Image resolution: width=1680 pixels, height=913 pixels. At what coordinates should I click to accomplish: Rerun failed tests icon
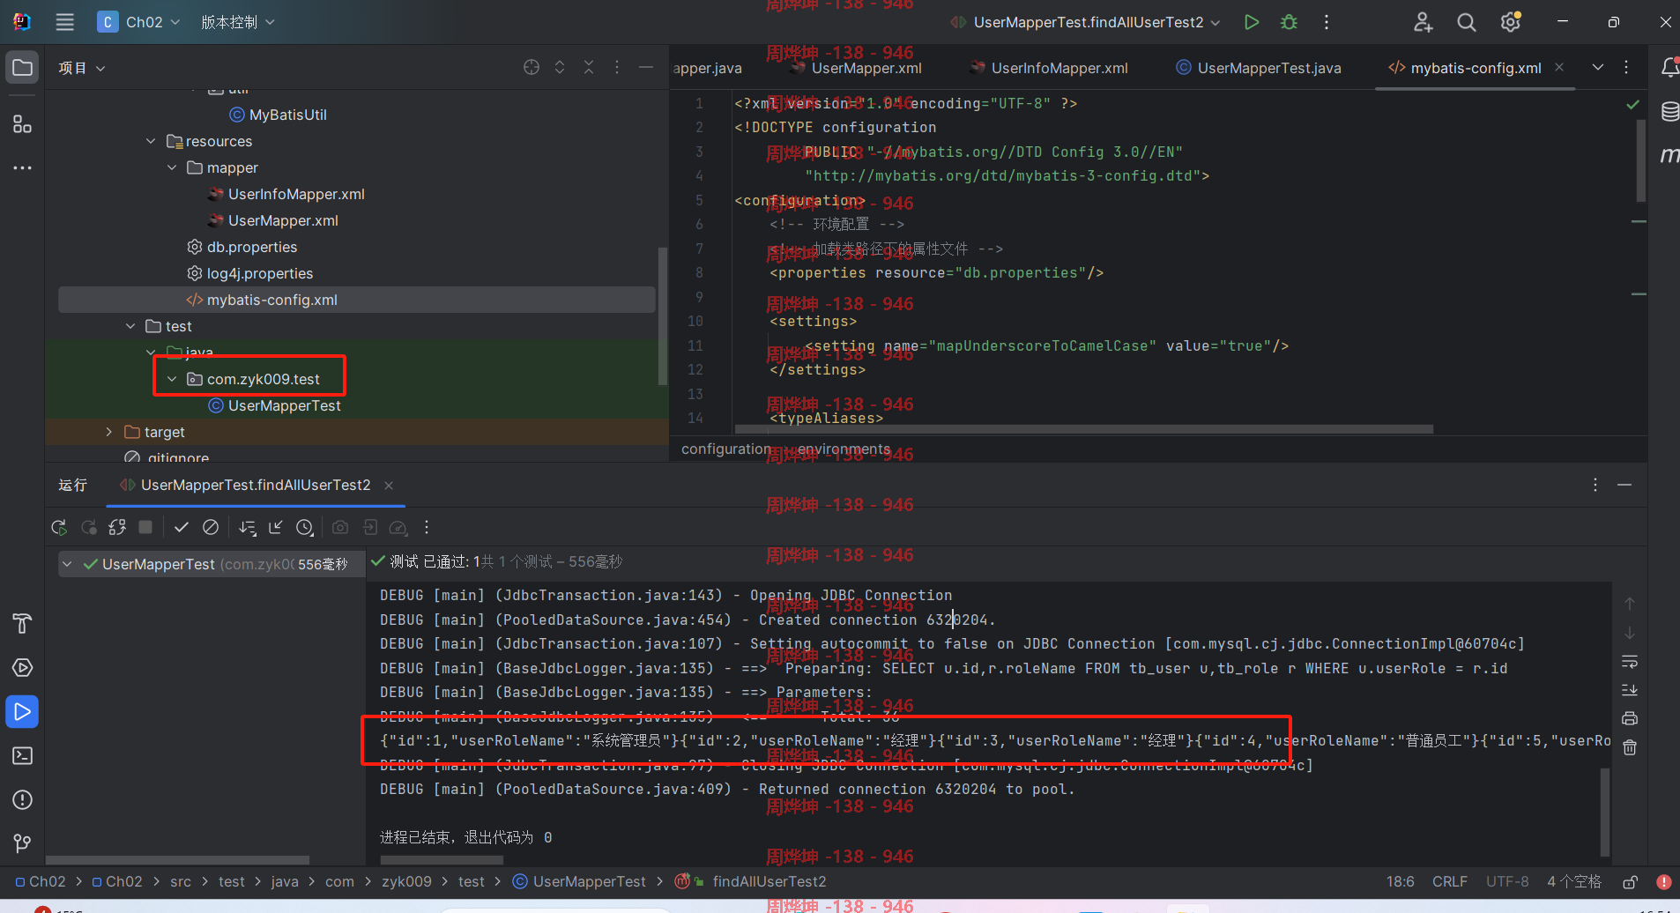(89, 527)
